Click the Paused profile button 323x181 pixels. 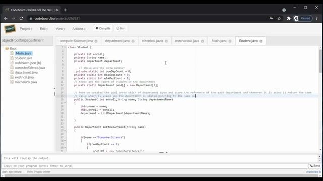coord(303,18)
